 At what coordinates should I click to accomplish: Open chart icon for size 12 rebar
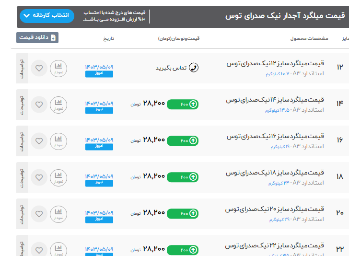pyautogui.click(x=58, y=68)
